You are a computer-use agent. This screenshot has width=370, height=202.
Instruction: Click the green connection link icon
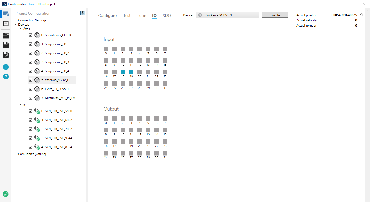point(6,194)
